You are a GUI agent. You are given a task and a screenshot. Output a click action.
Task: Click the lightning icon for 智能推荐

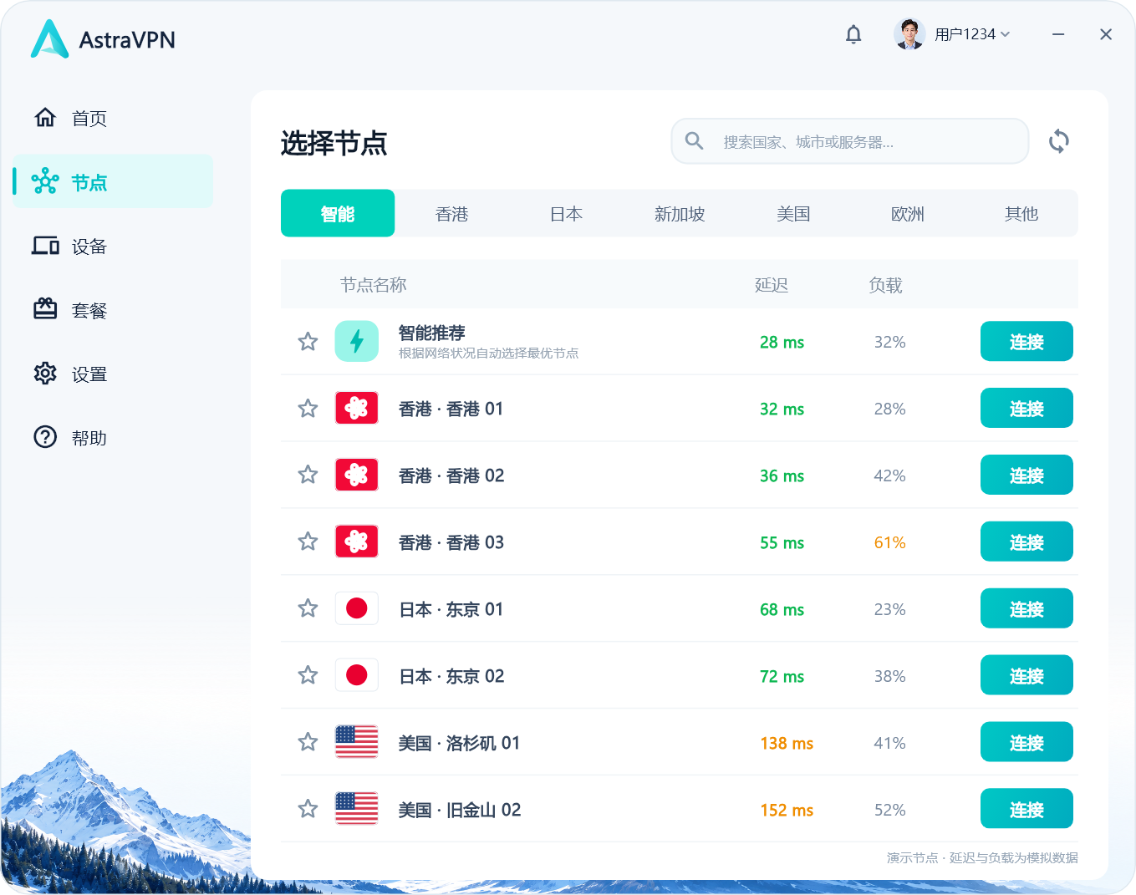point(357,341)
